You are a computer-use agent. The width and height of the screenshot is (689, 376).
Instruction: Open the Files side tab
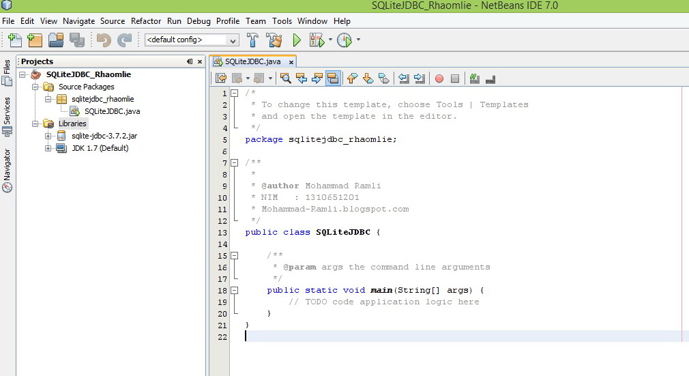click(7, 72)
